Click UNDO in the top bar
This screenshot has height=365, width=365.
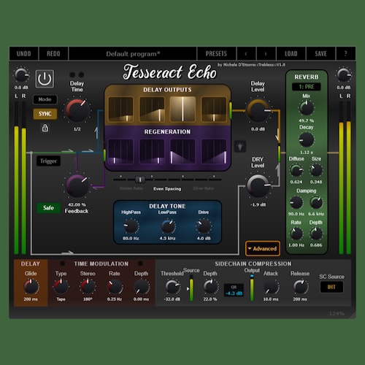point(23,53)
